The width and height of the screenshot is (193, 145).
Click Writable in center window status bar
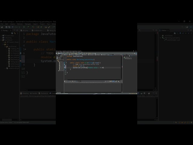click(96, 93)
